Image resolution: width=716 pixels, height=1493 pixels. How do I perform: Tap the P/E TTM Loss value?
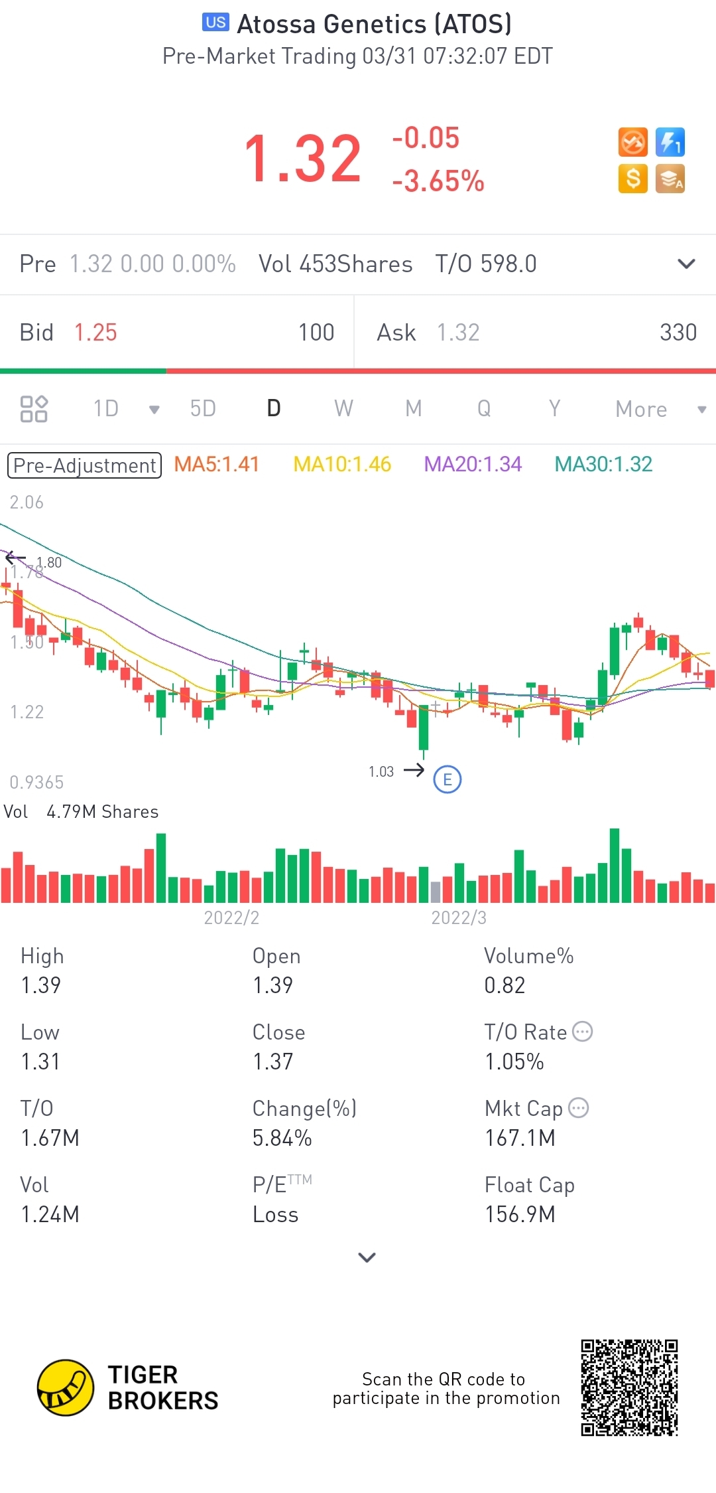pos(276,1215)
